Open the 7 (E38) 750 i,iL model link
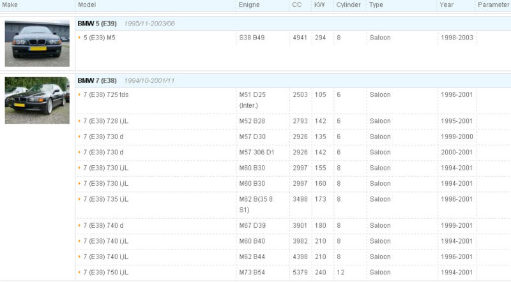 106,272
